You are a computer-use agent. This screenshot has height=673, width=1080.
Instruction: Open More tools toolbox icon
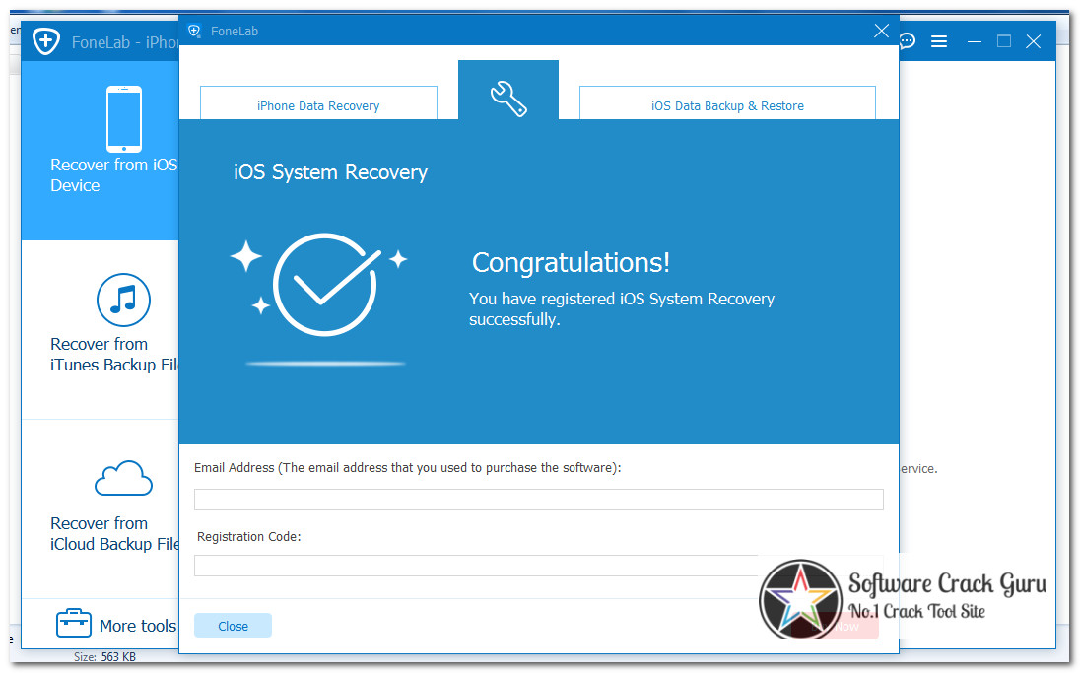[x=74, y=624]
